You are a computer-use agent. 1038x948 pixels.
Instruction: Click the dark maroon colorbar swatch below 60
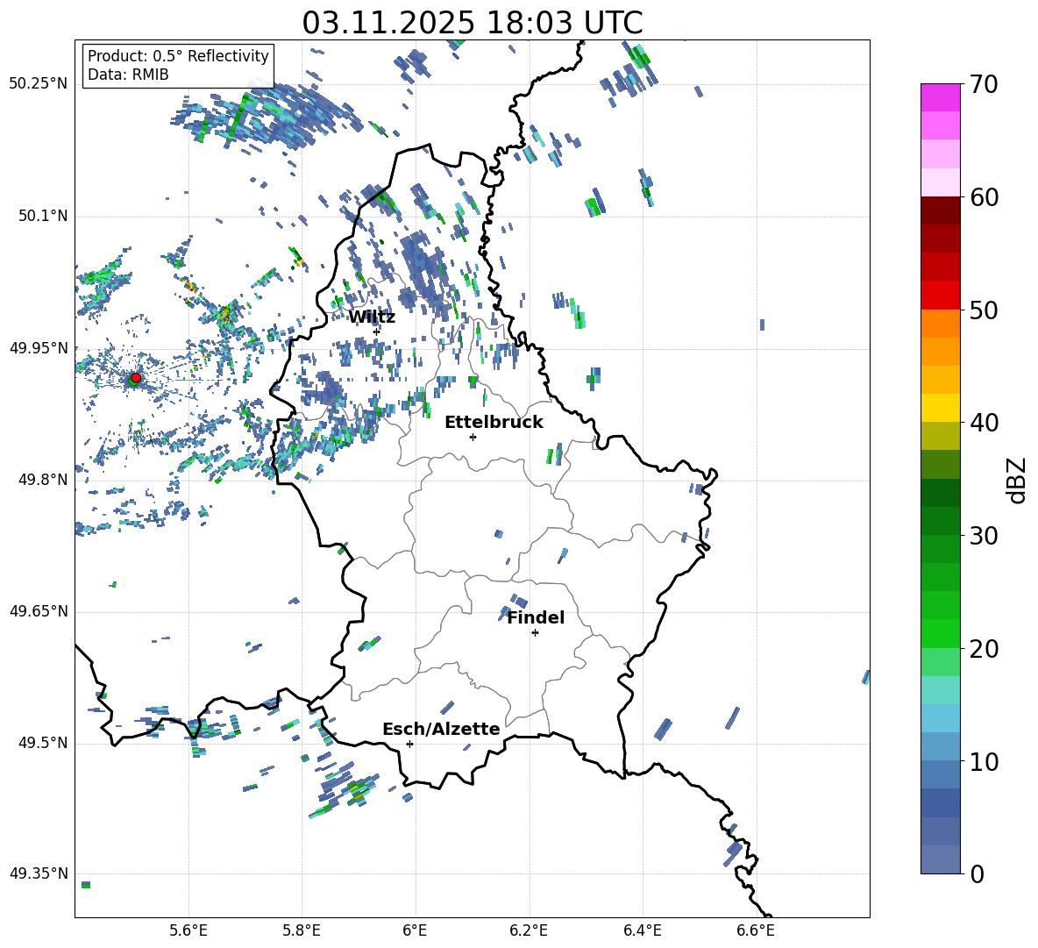(941, 210)
